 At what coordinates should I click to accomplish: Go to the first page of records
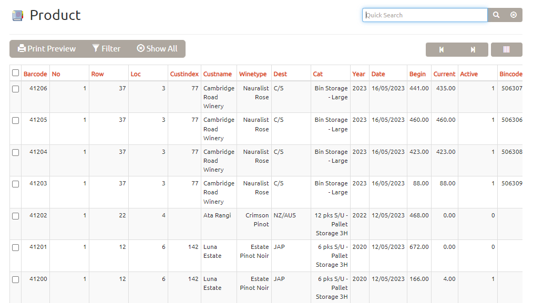coord(441,49)
